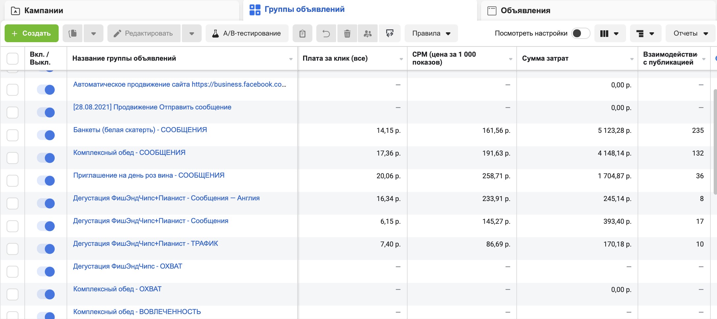
Task: Select checkbox for Комплексный обед - СООБЩЕНИЯ
Action: pos(13,158)
